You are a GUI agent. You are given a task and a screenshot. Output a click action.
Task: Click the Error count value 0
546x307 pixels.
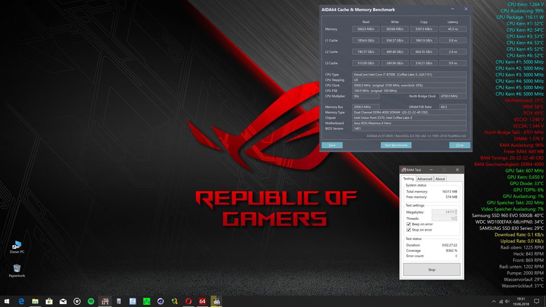[456, 256]
